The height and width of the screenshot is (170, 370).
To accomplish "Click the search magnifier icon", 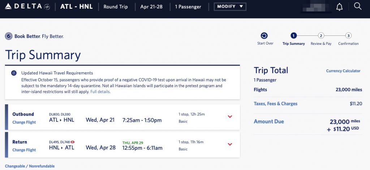I will pyautogui.click(x=358, y=6).
